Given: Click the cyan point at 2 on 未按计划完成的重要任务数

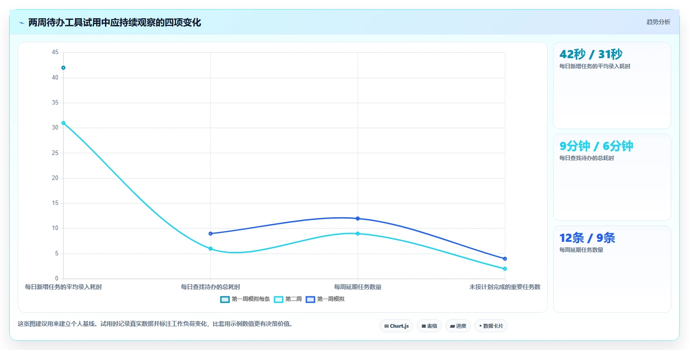Looking at the screenshot, I should pyautogui.click(x=505, y=269).
